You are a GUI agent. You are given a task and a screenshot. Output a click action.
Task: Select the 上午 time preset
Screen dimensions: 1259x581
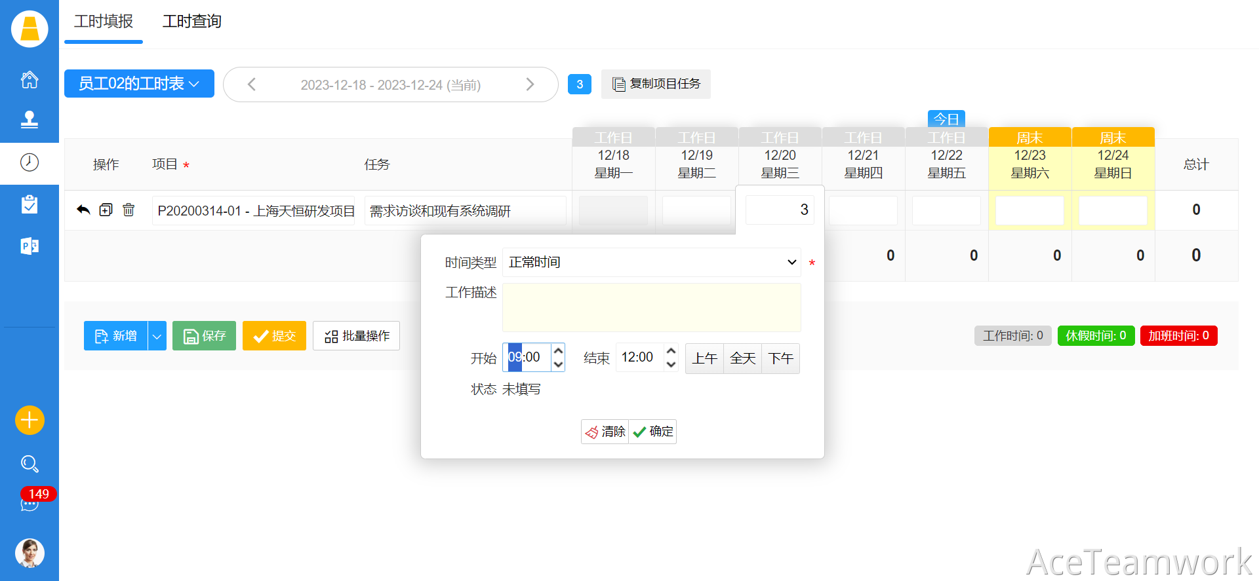704,358
